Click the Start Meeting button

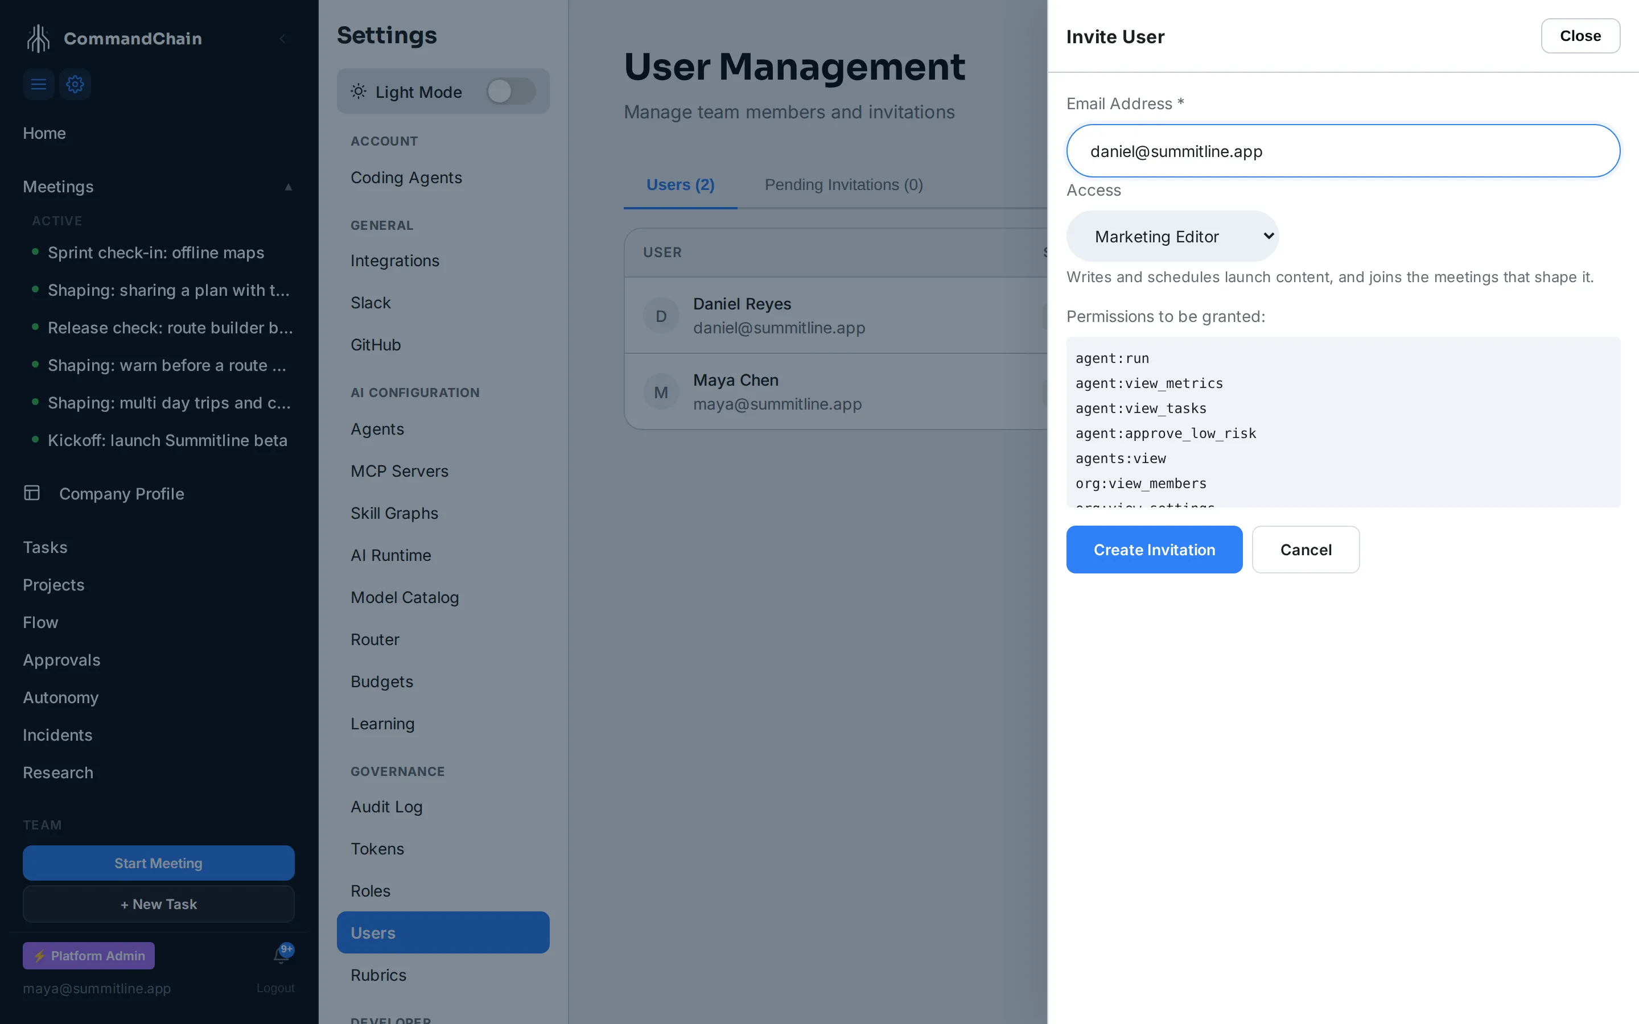[158, 863]
